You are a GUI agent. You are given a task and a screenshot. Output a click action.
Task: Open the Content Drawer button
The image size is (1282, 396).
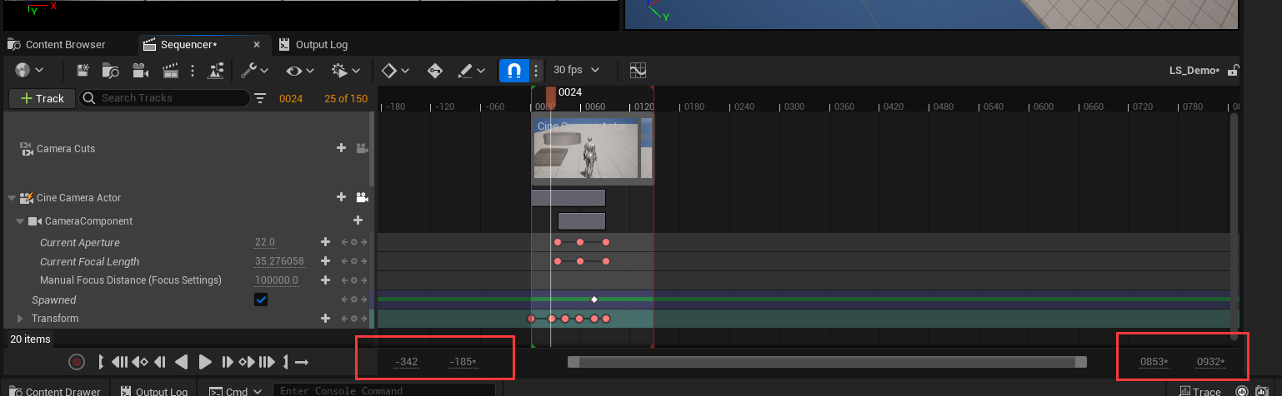pos(55,391)
